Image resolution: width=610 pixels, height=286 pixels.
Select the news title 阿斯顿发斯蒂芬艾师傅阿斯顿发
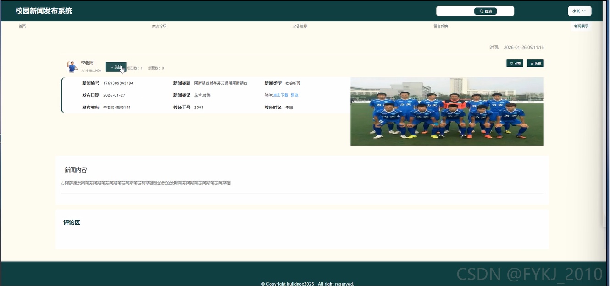221,83
